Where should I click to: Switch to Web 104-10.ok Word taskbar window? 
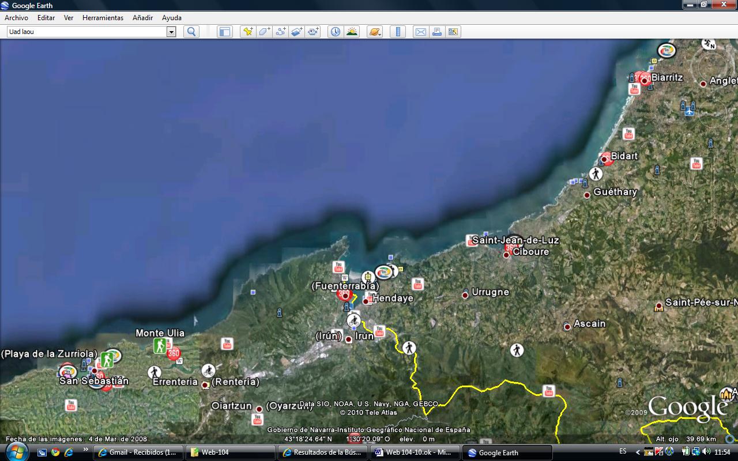click(415, 452)
